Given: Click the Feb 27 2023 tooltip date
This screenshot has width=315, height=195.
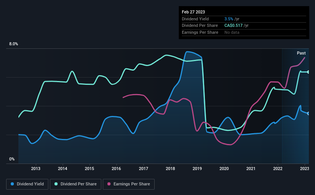Looking at the screenshot, I should tap(193, 12).
